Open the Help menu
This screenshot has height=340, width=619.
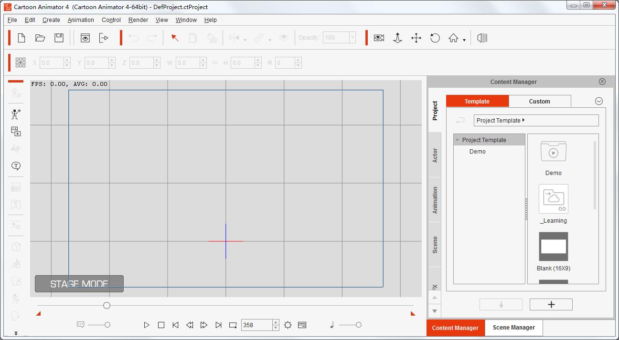(210, 20)
